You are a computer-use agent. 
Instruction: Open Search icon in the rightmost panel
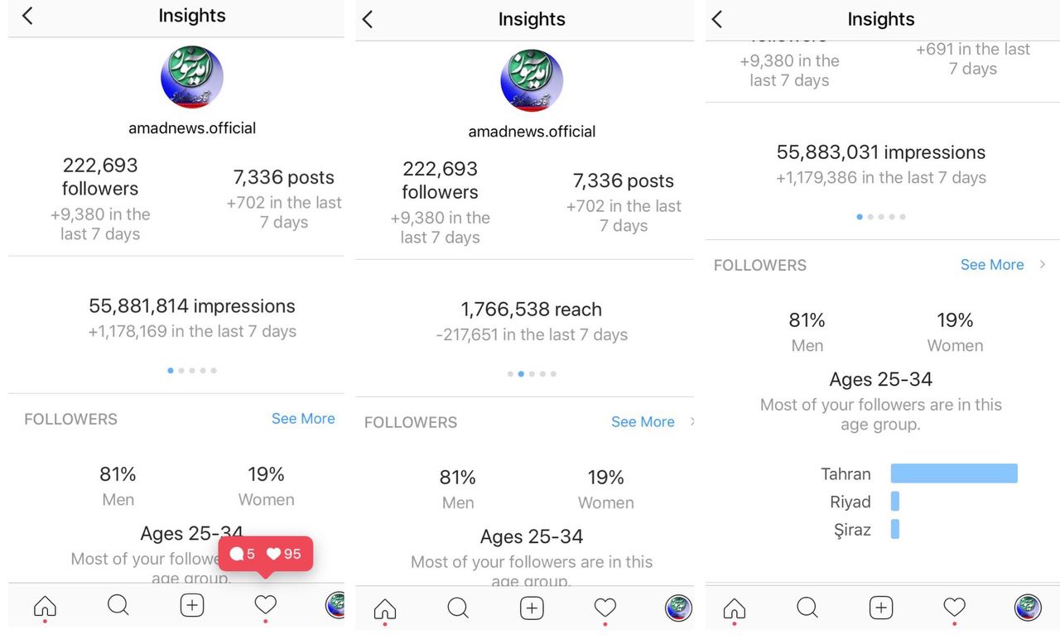pos(807,608)
